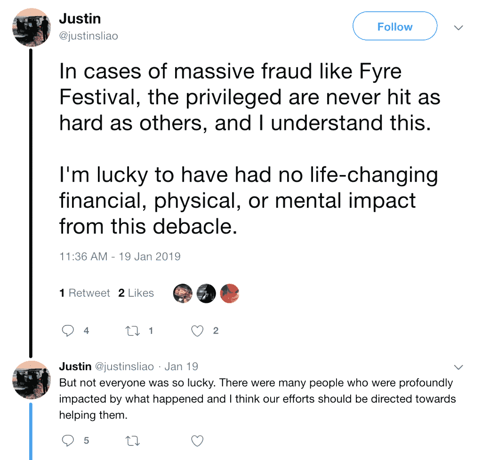Open Justin's avatar on main tweet
The height and width of the screenshot is (460, 482).
[31, 28]
